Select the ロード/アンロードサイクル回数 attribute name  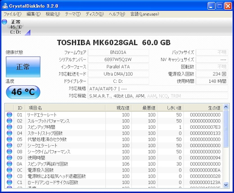tap(53, 183)
